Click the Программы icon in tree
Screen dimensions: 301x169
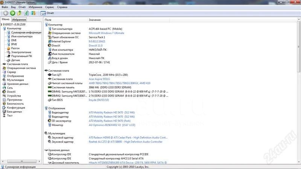[x=4, y=100]
